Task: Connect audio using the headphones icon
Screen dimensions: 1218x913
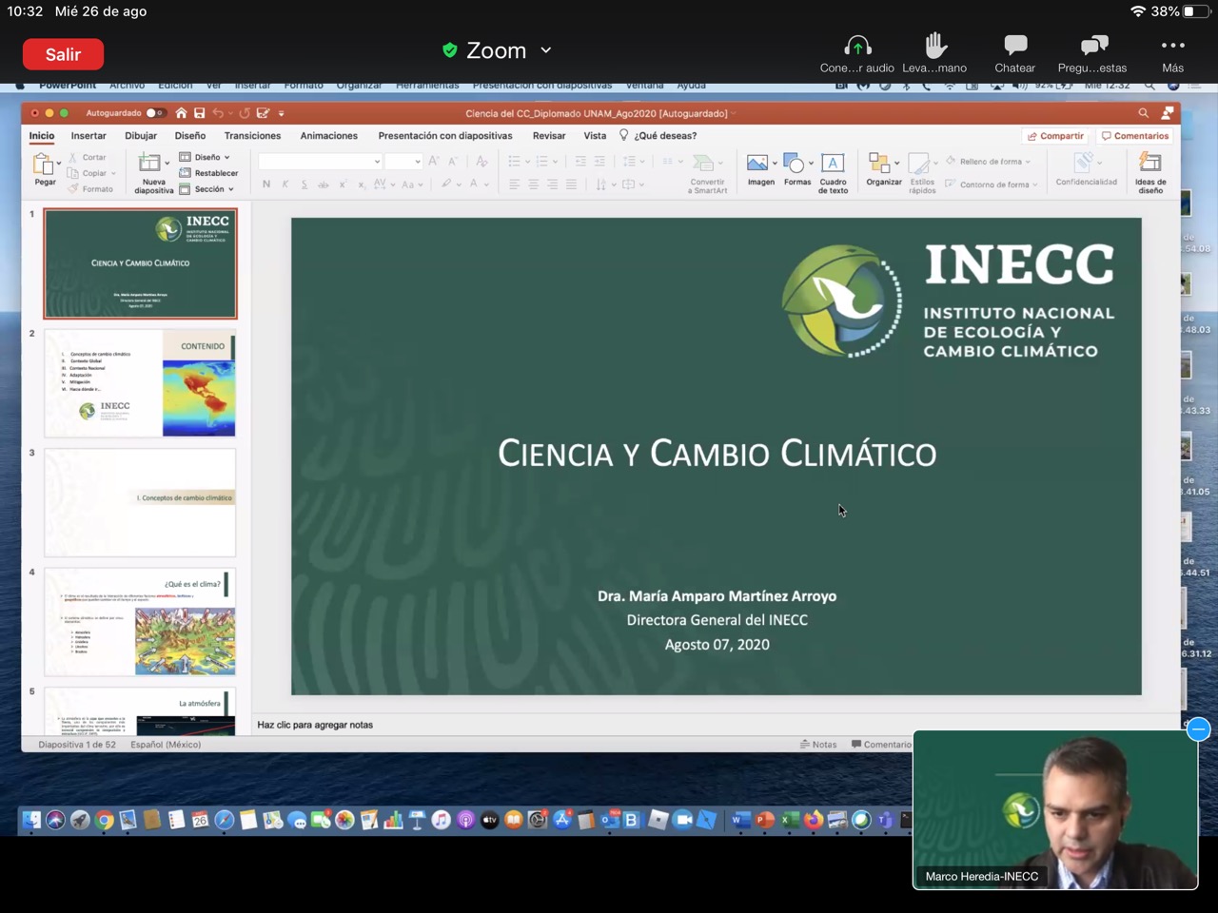Action: 857,46
